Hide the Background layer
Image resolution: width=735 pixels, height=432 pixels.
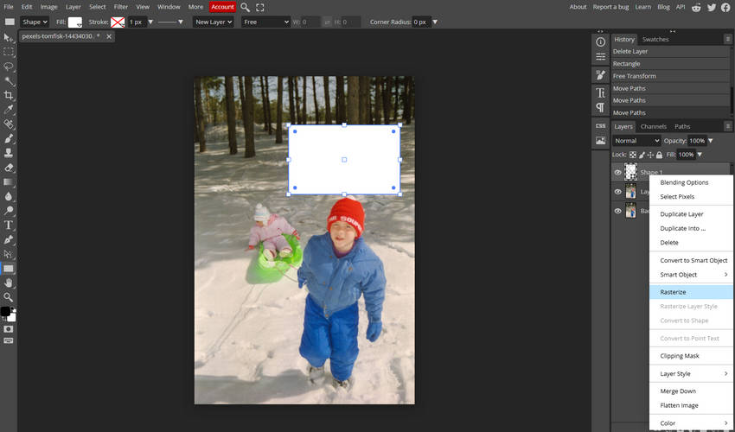tap(617, 211)
